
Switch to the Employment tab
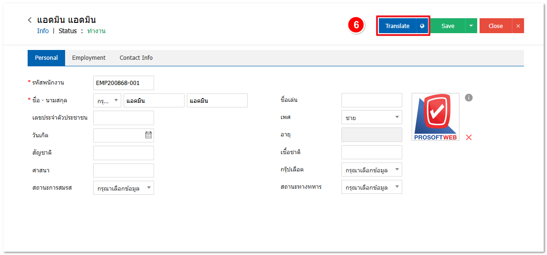(89, 58)
